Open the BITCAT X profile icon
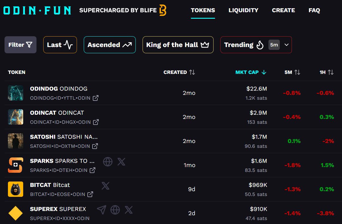The height and width of the screenshot is (224, 342). tap(105, 186)
